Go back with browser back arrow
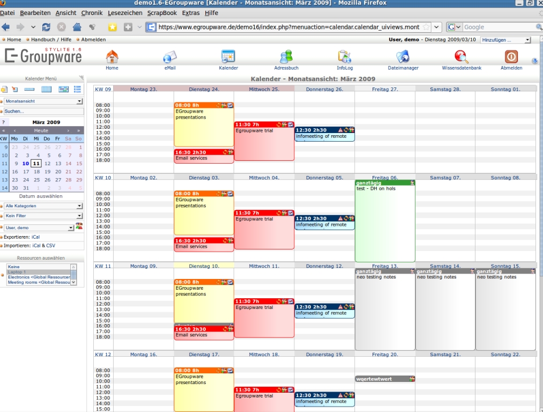Image resolution: width=543 pixels, height=412 pixels. 5,27
